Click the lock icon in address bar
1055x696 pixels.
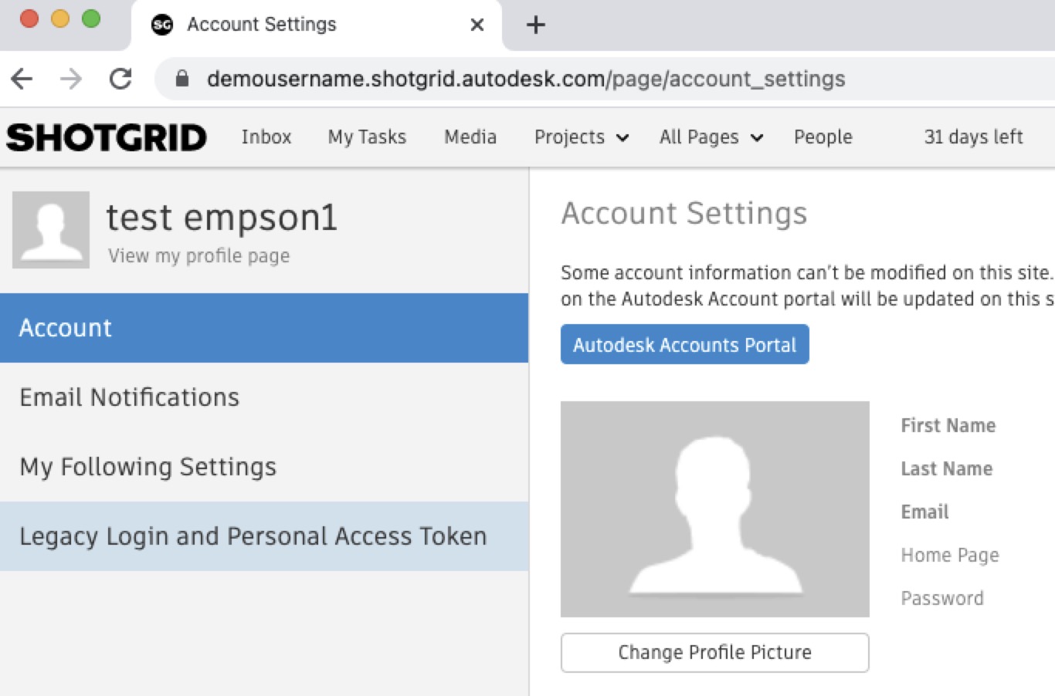click(182, 79)
